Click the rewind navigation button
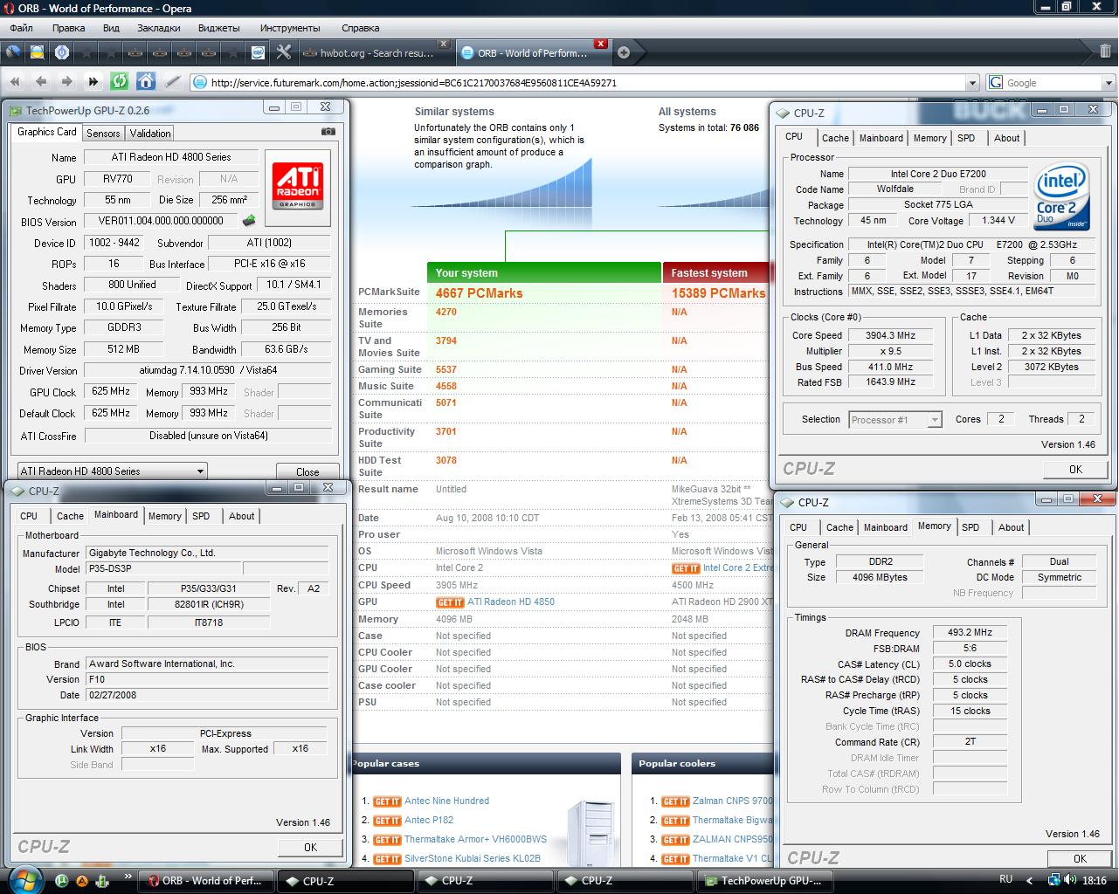Viewport: 1119px width, 894px height. [15, 82]
